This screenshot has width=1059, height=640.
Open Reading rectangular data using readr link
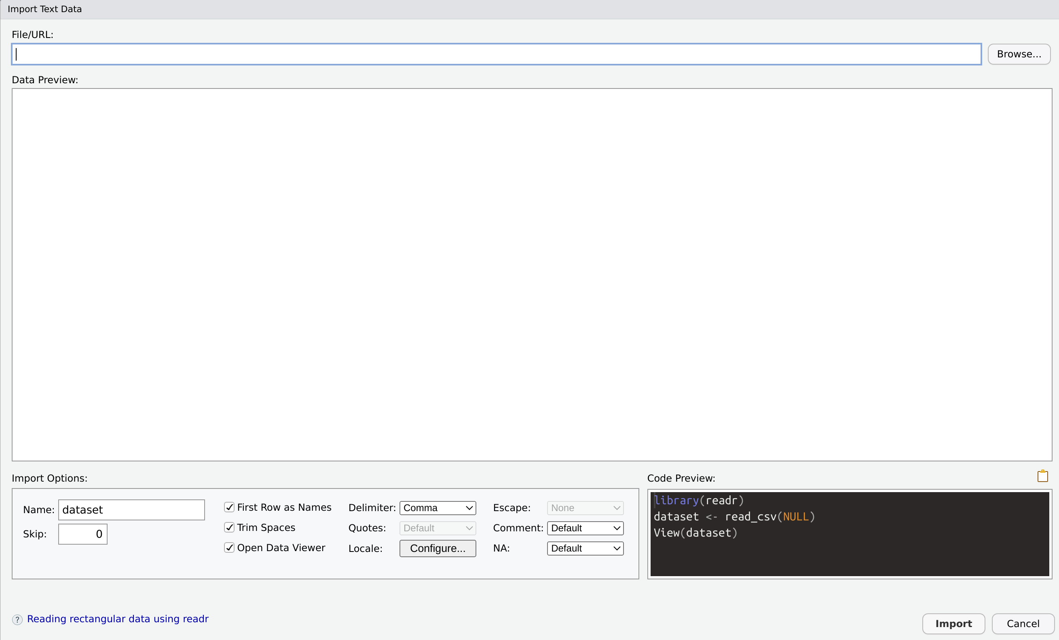click(118, 619)
